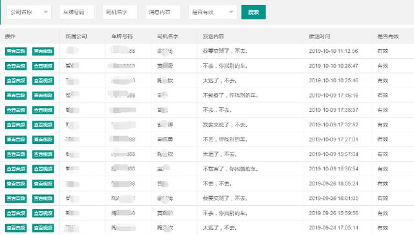Click 查看视频 for the 10:26:47 row

tap(43, 66)
